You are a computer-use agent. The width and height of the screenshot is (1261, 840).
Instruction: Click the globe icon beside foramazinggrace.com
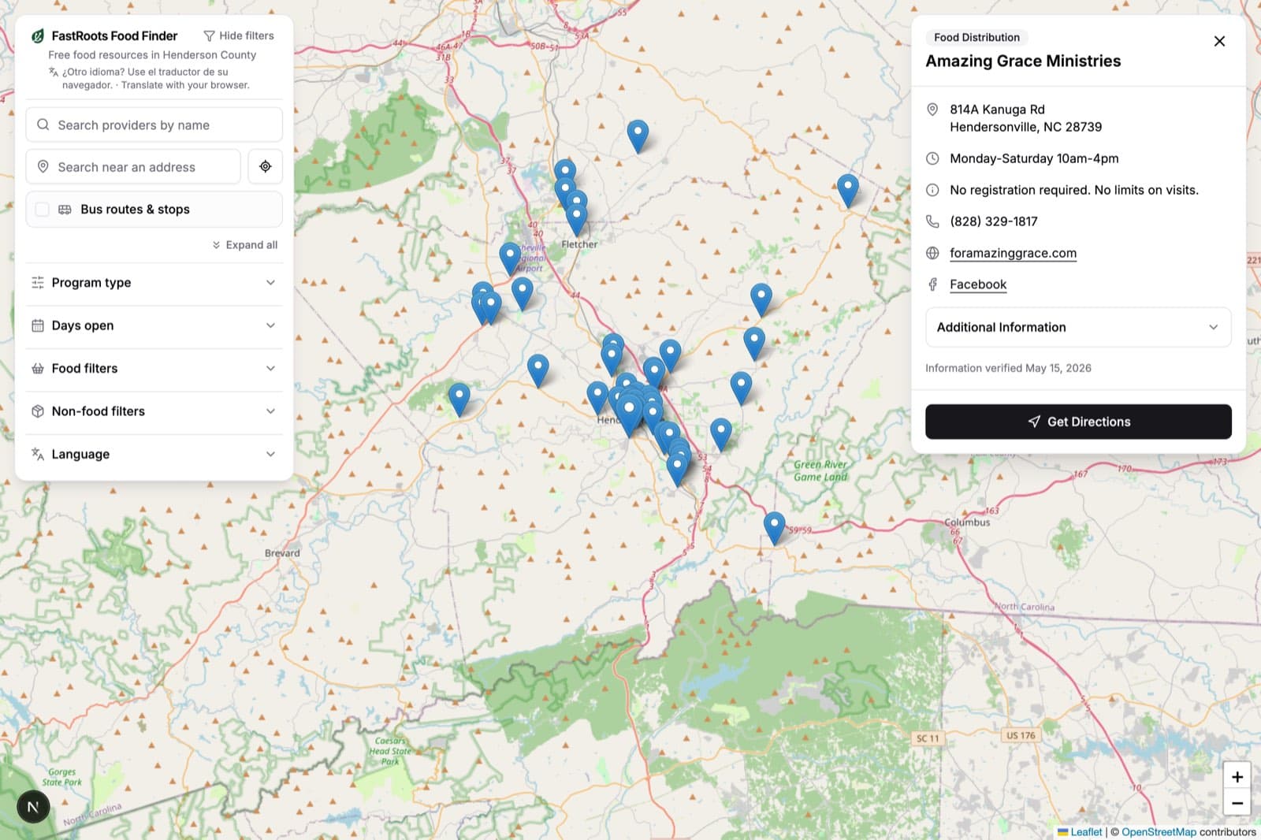click(x=932, y=253)
